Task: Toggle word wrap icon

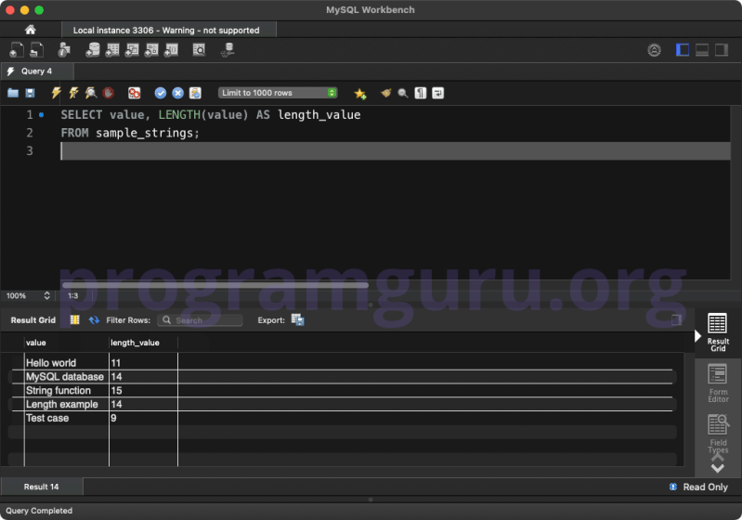Action: pyautogui.click(x=438, y=93)
